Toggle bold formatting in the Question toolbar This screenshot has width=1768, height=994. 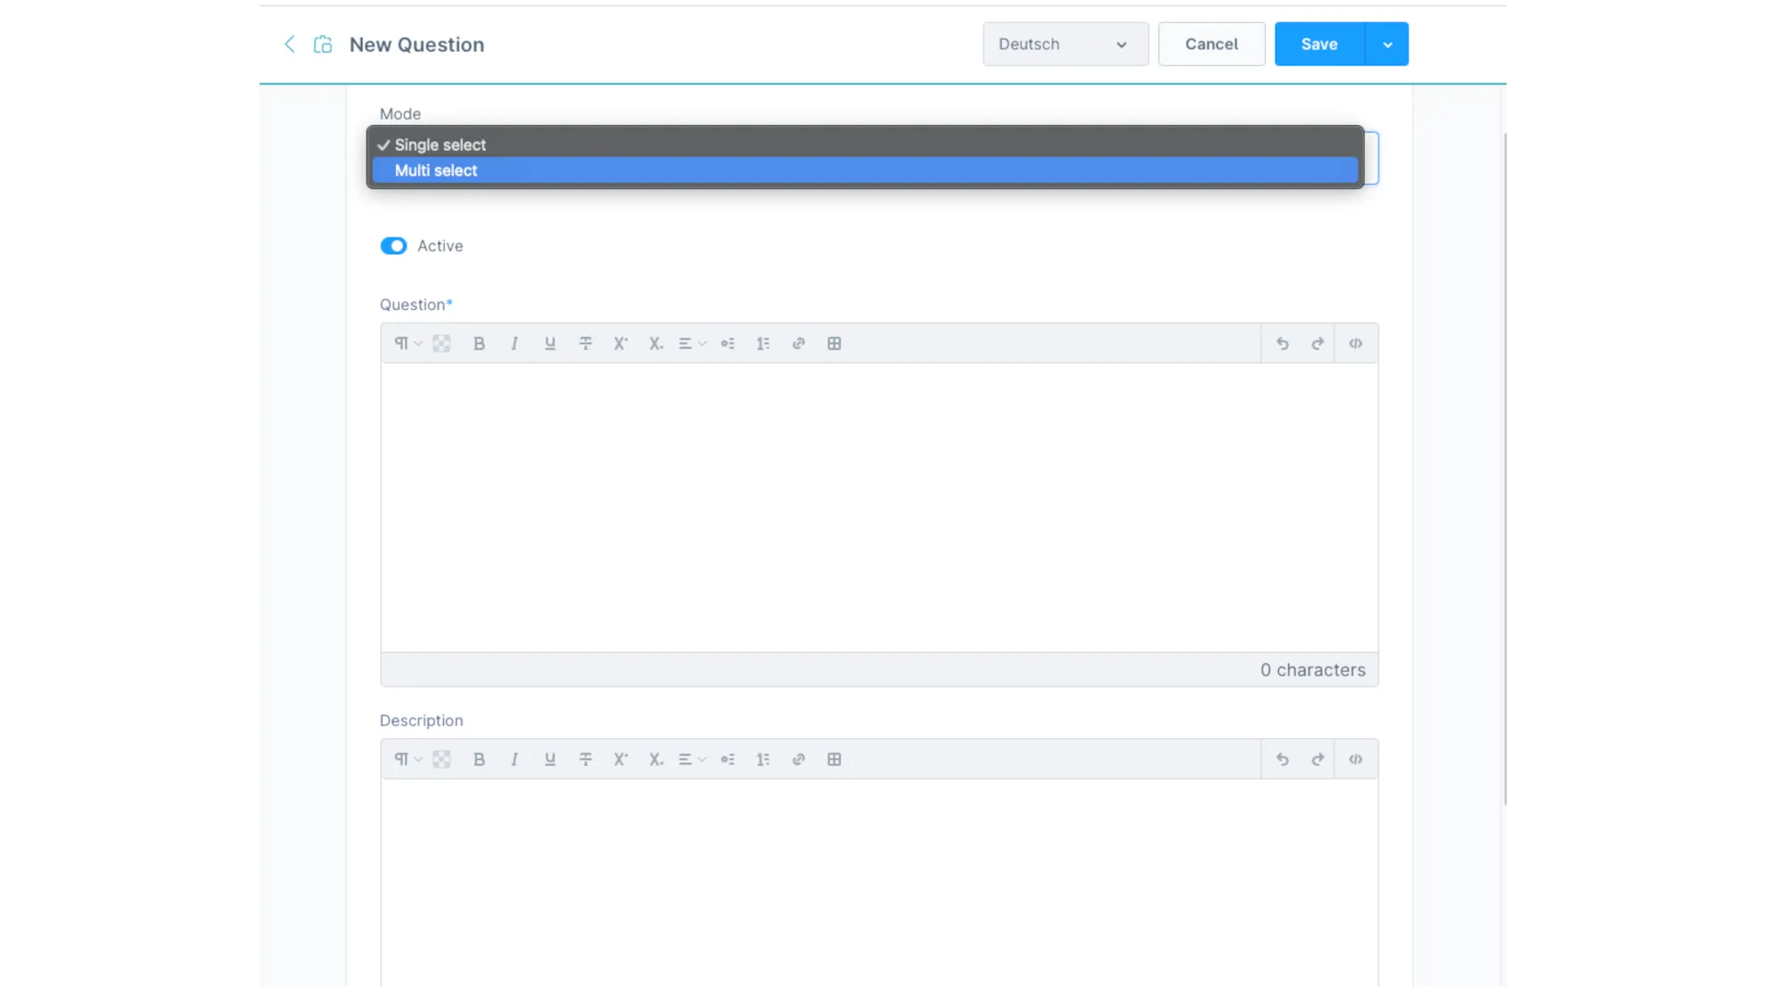479,342
